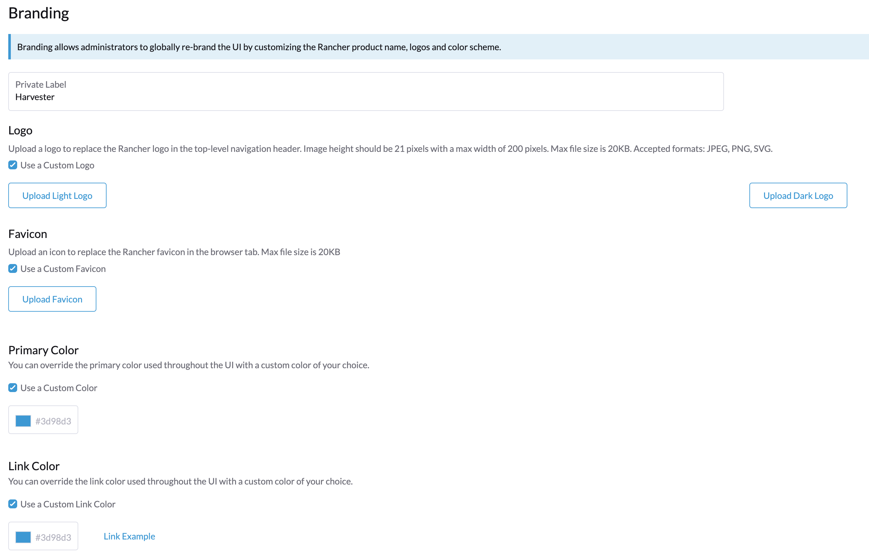This screenshot has width=869, height=556.
Task: Click the Primary Color color preview box
Action: (x=23, y=420)
